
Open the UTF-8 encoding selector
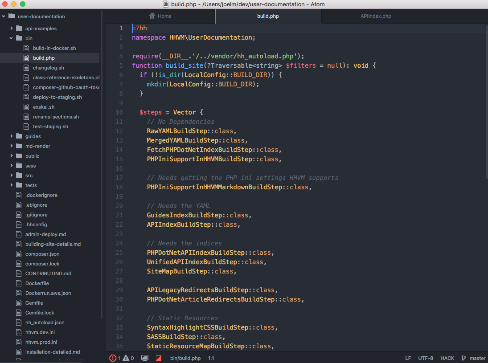[426, 358]
